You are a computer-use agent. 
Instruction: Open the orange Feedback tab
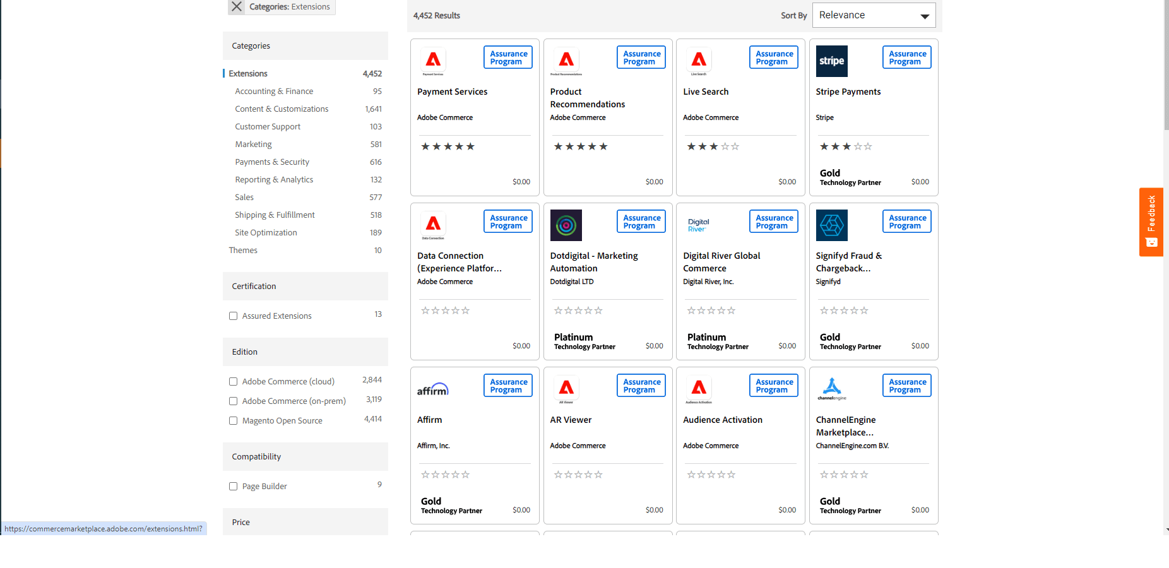click(1151, 222)
